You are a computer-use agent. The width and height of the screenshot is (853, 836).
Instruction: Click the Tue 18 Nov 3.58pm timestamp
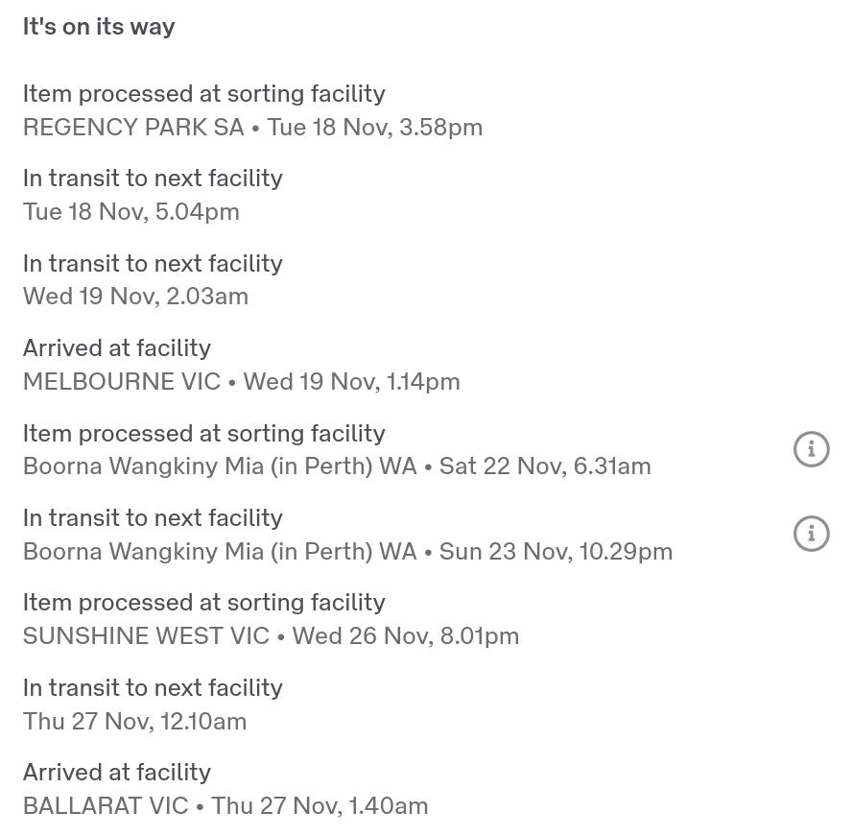tap(374, 126)
